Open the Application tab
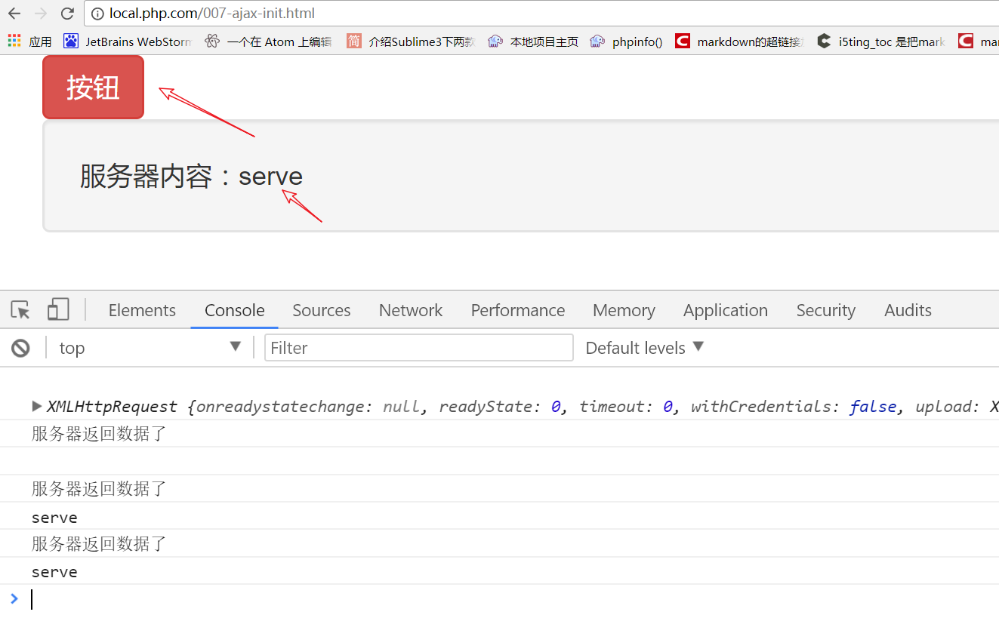Image resolution: width=999 pixels, height=618 pixels. coord(725,310)
